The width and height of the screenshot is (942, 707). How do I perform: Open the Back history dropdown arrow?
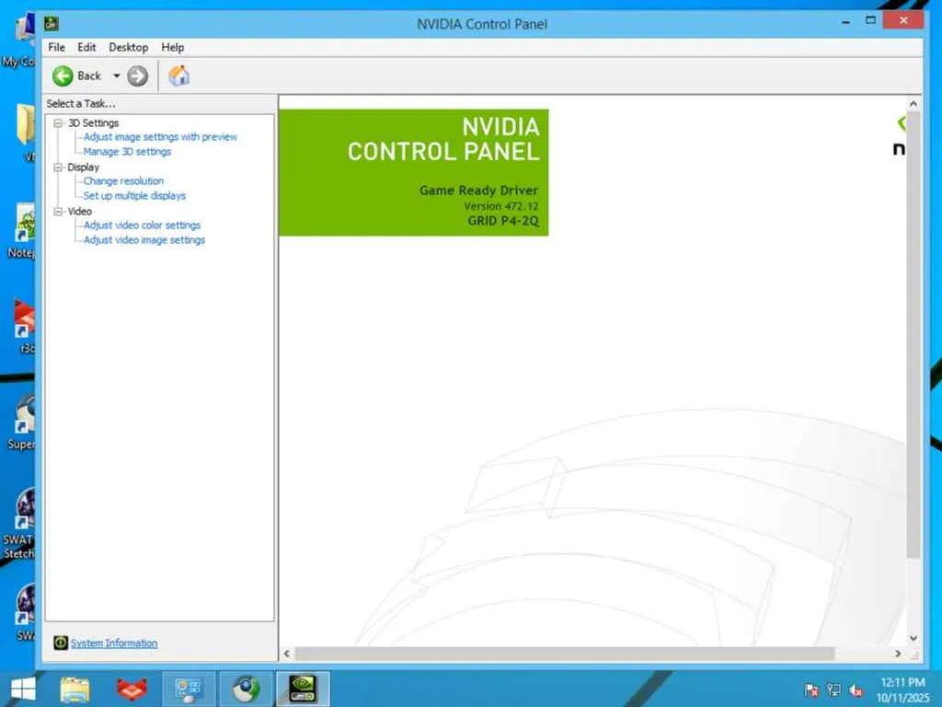117,75
